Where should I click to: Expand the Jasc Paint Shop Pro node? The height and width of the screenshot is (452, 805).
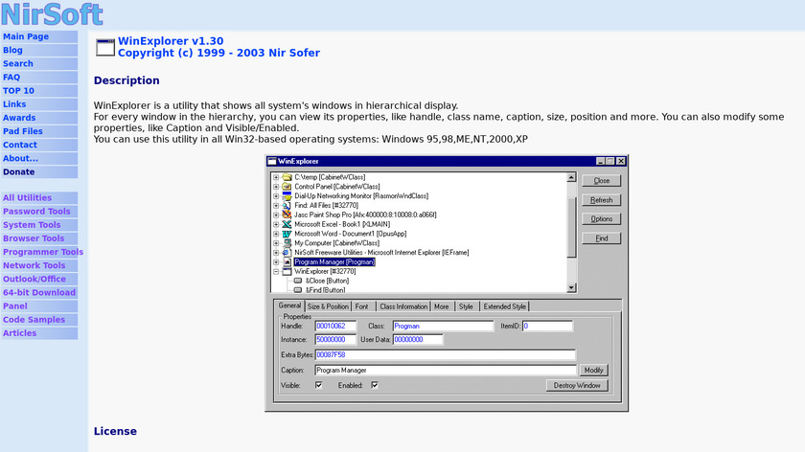pos(276,215)
